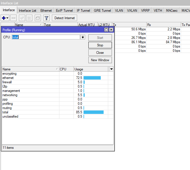Sort profile list by Usage column
Viewport: 190px width, 170px height.
click(91, 69)
